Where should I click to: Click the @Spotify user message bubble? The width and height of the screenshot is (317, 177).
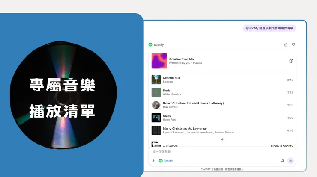269,28
